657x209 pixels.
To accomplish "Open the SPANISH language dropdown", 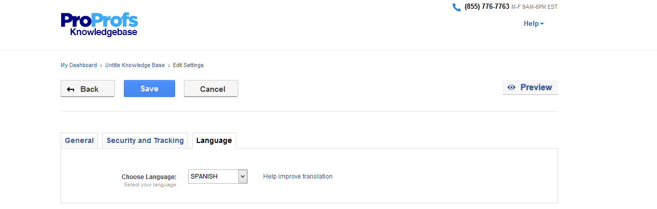I will coord(212,176).
